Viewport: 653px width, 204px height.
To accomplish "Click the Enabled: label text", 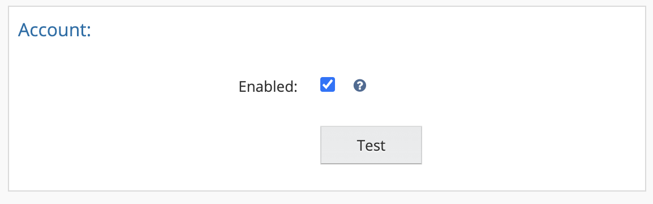I will coord(268,86).
